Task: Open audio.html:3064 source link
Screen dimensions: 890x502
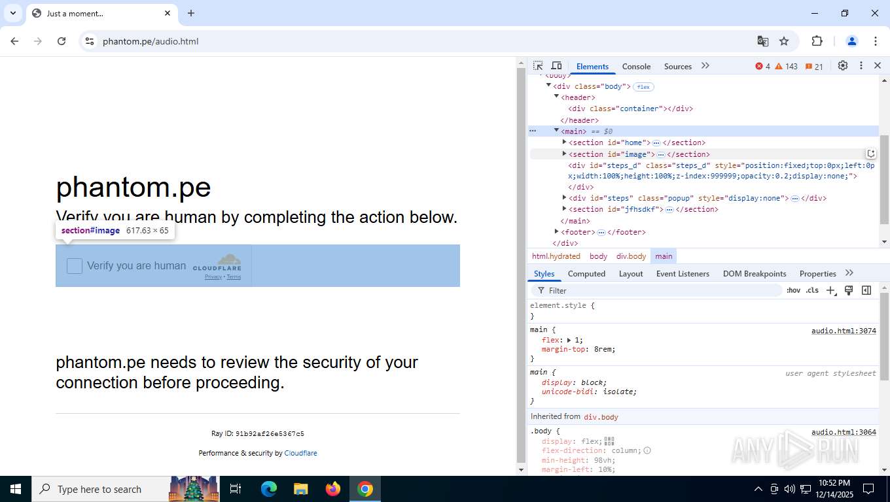Action: pyautogui.click(x=844, y=432)
